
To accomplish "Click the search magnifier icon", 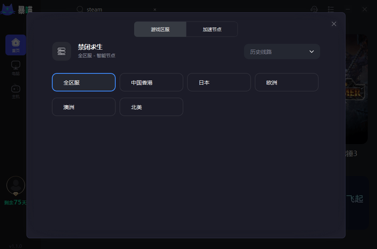I will [80, 9].
